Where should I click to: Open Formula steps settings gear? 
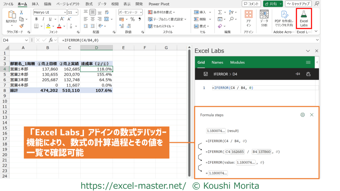[x=303, y=115]
